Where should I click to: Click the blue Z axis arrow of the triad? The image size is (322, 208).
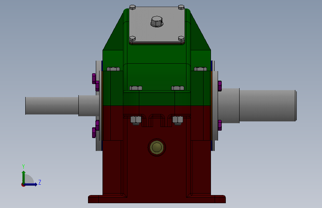click(x=31, y=184)
